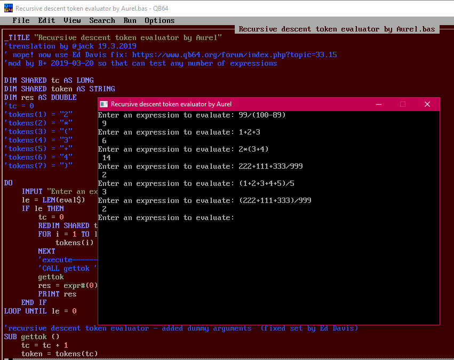Viewport: 454px width, 360px height.
Task: Click the SUB gettok () declaration line
Action: point(31,337)
